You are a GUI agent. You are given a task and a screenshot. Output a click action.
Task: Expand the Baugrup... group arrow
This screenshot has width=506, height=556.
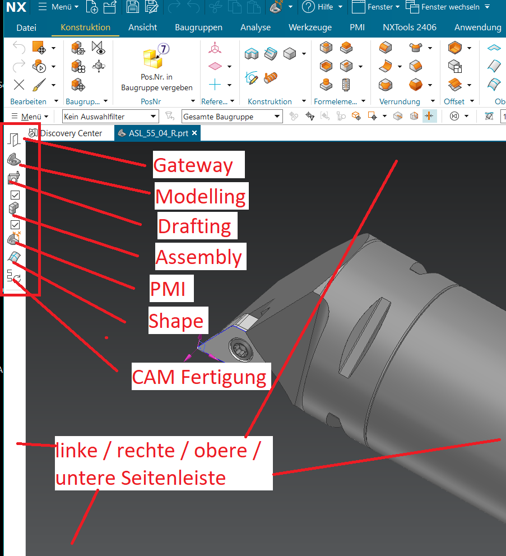[106, 101]
